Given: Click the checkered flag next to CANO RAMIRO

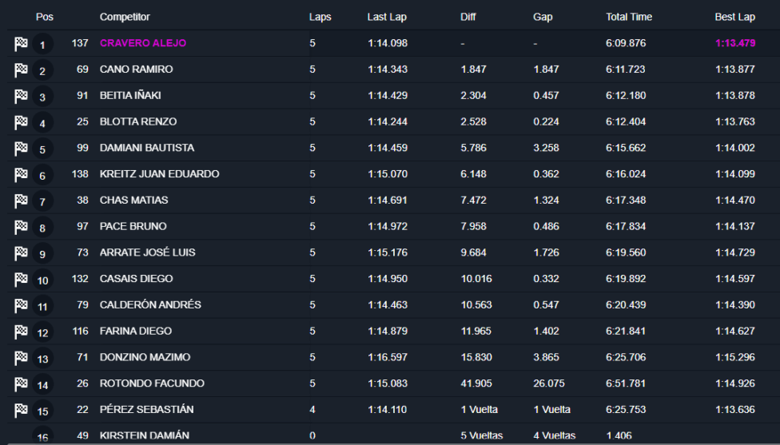Looking at the screenshot, I should (x=21, y=70).
